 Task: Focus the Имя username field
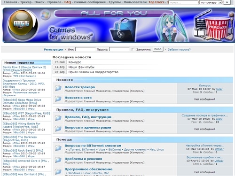pos(86,49)
